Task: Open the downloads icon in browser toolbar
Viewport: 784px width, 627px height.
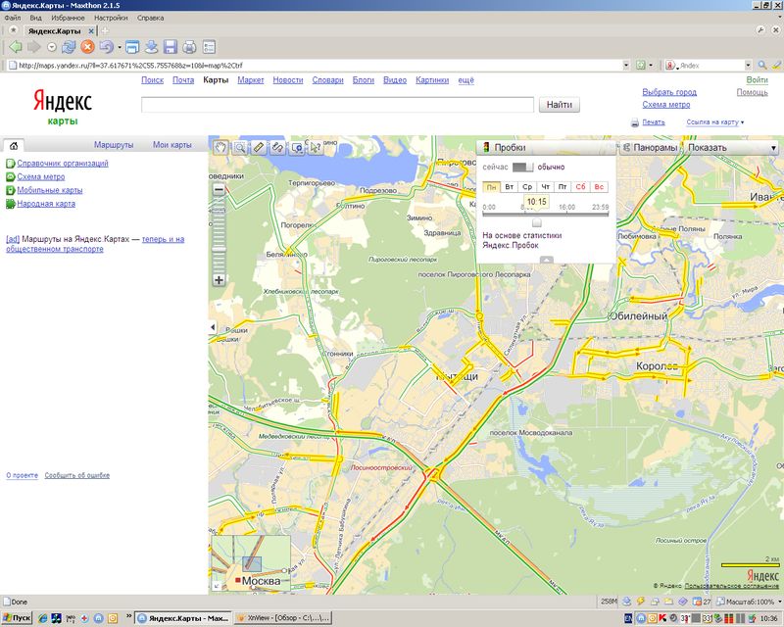Action: tap(151, 47)
